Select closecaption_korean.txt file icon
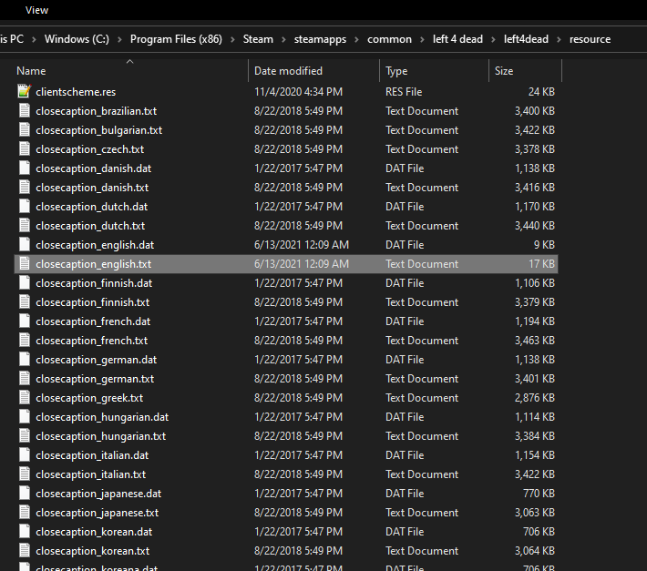Screen dimensions: 647x571 pyautogui.click(x=25, y=550)
